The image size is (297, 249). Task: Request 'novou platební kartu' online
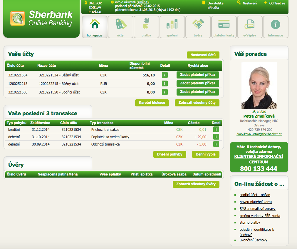point(256,202)
